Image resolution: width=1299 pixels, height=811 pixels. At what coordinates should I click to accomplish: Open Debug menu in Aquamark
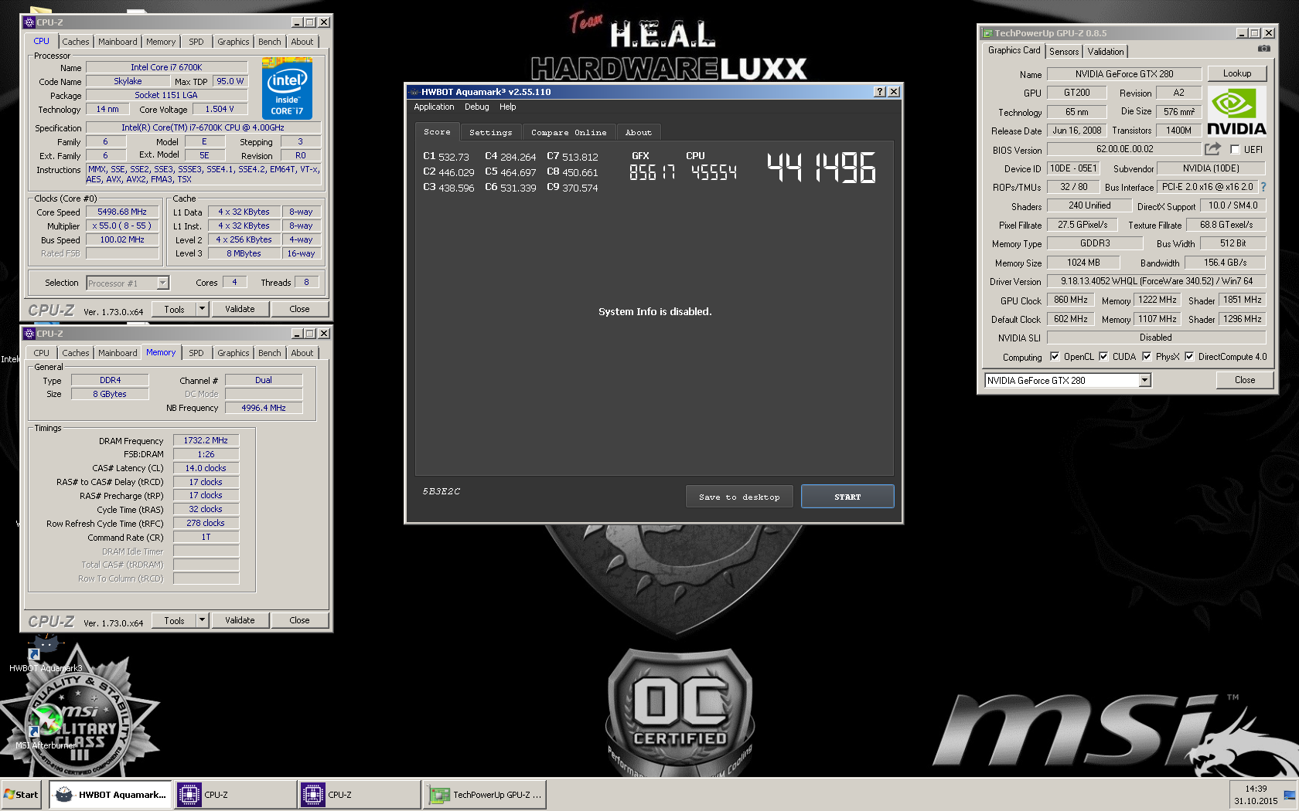tap(476, 107)
